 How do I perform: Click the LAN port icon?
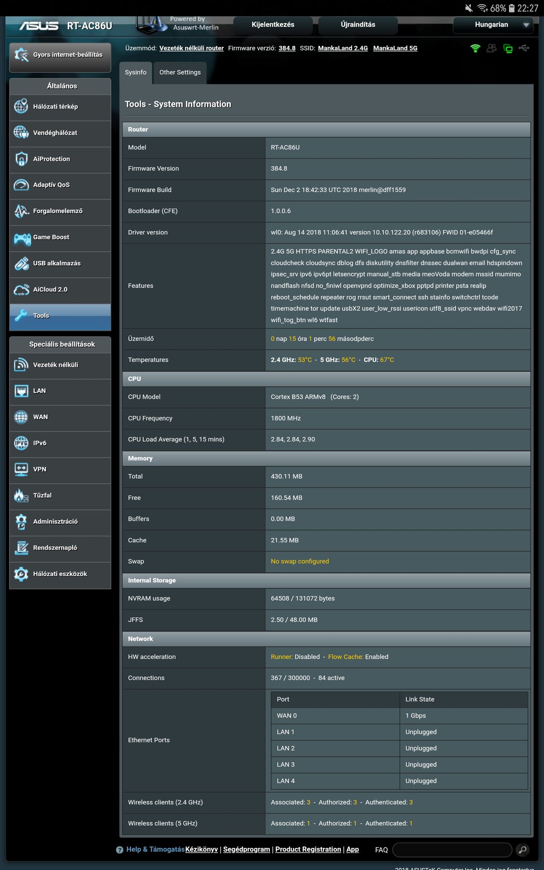click(21, 391)
